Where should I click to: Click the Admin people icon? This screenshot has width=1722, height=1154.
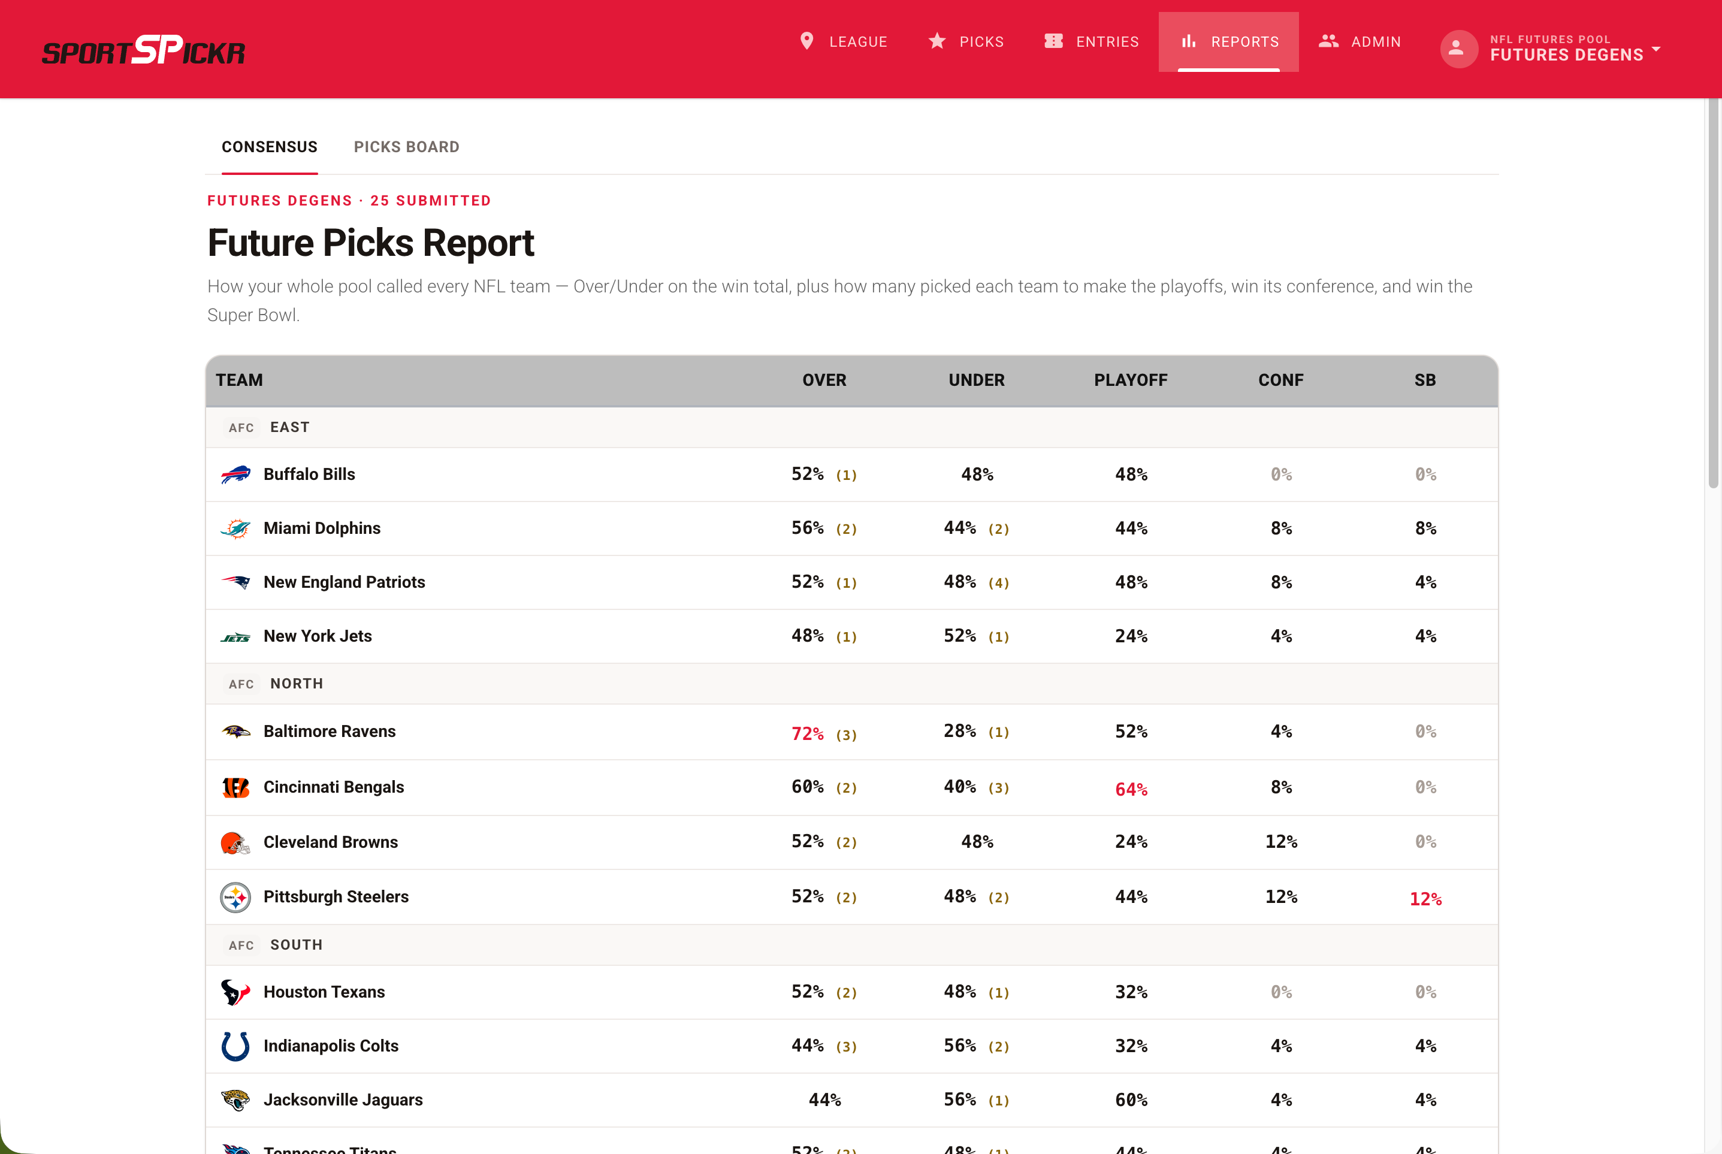1328,41
